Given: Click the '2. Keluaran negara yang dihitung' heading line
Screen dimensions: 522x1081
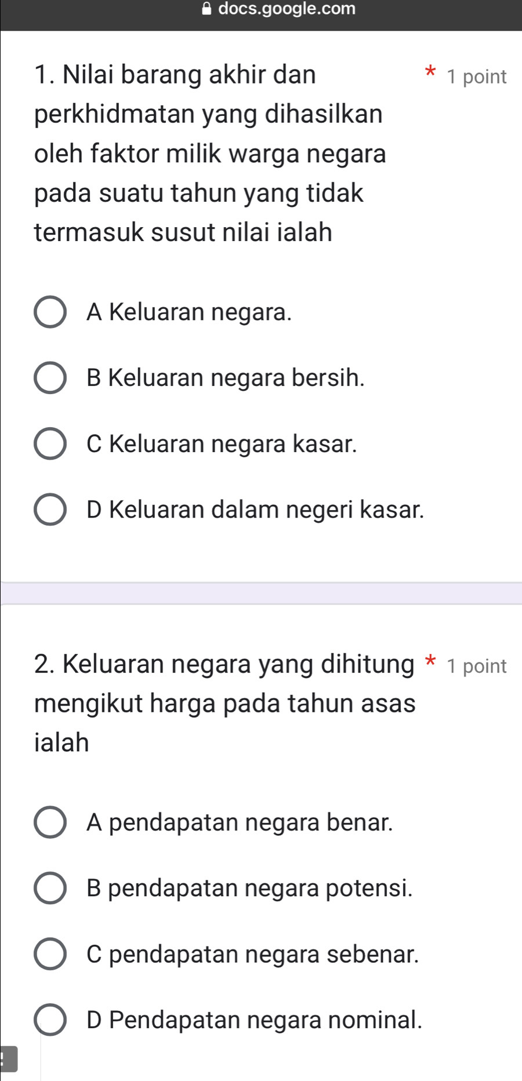Looking at the screenshot, I should pyautogui.click(x=224, y=664).
